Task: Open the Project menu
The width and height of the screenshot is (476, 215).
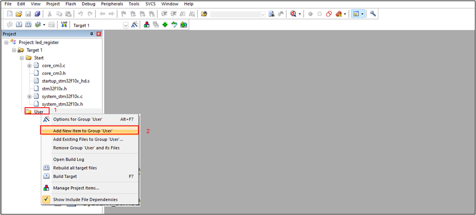Action: pyautogui.click(x=53, y=4)
